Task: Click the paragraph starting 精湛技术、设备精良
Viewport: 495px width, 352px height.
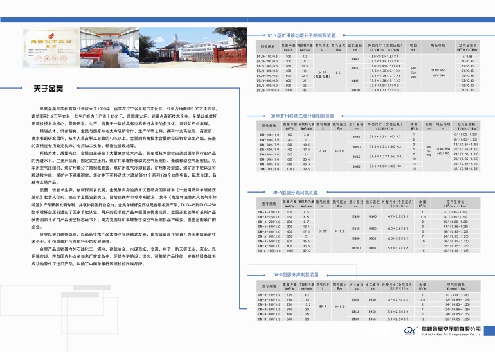Action: click(x=124, y=138)
